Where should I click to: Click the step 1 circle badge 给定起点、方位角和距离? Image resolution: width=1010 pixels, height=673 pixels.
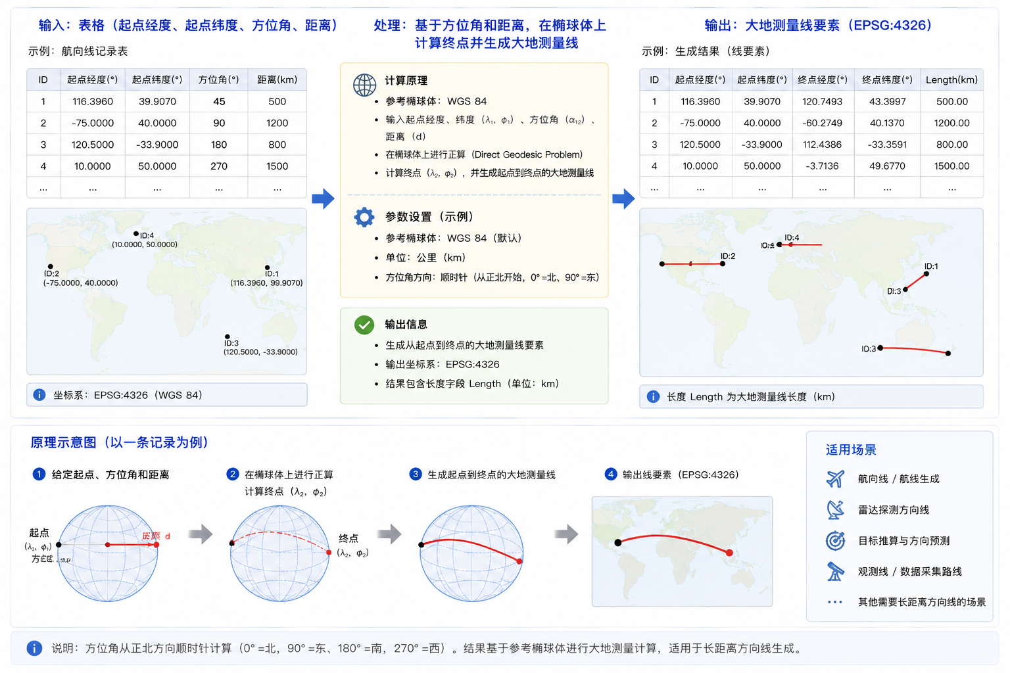pyautogui.click(x=39, y=475)
